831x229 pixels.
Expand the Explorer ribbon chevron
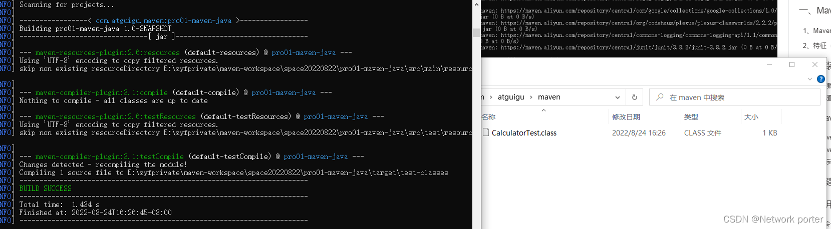pyautogui.click(x=810, y=79)
